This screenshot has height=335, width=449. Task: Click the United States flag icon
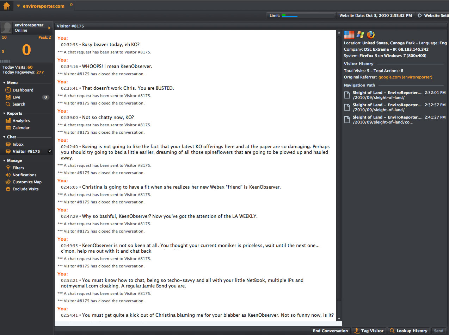click(349, 34)
